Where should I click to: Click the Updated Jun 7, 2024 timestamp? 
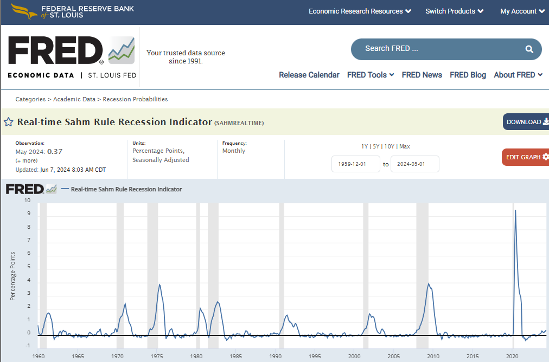coord(61,170)
